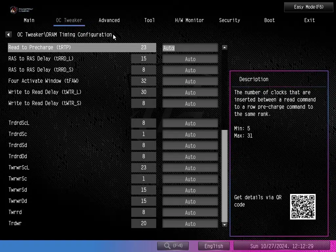
Task: Click the Phantom Gaming logo
Action: tap(22, 10)
